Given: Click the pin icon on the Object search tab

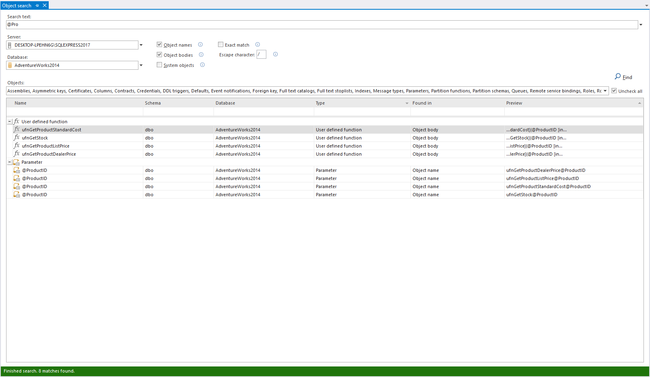Looking at the screenshot, I should pyautogui.click(x=37, y=5).
